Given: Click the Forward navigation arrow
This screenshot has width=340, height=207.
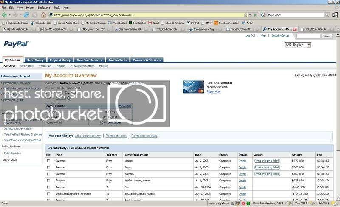Looking at the screenshot, I should point(15,15).
